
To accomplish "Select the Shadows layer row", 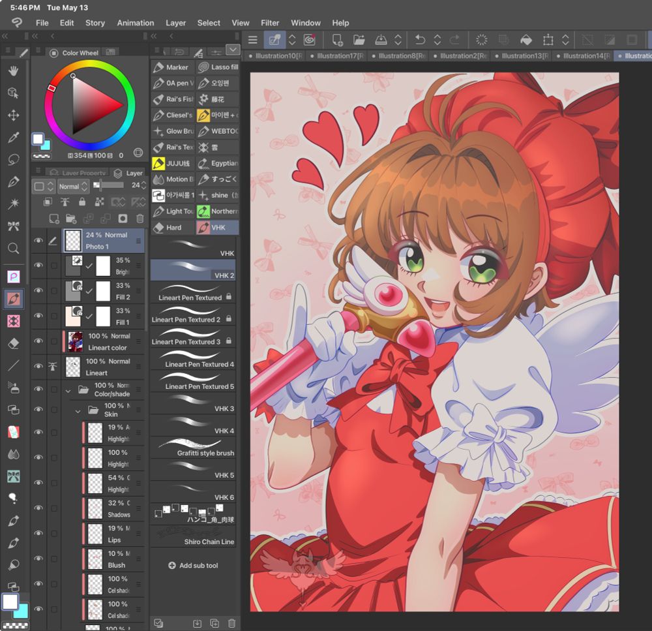I will point(113,508).
